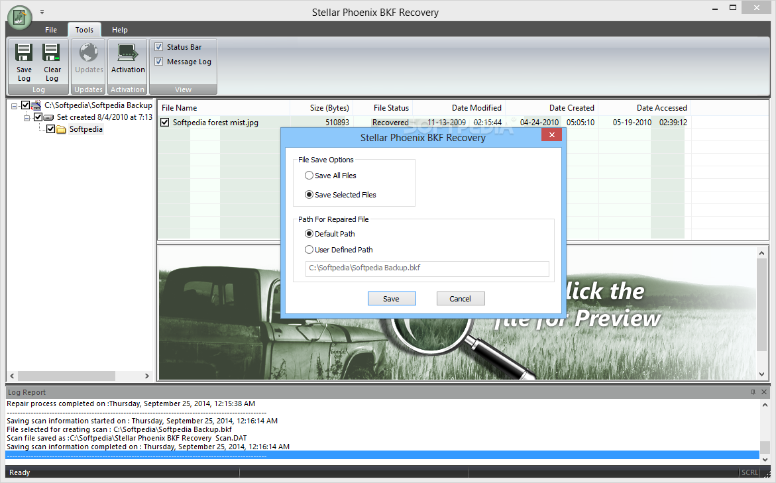This screenshot has width=776, height=483.
Task: Click the 'Repair process completed on' log line
Action: tap(131, 403)
